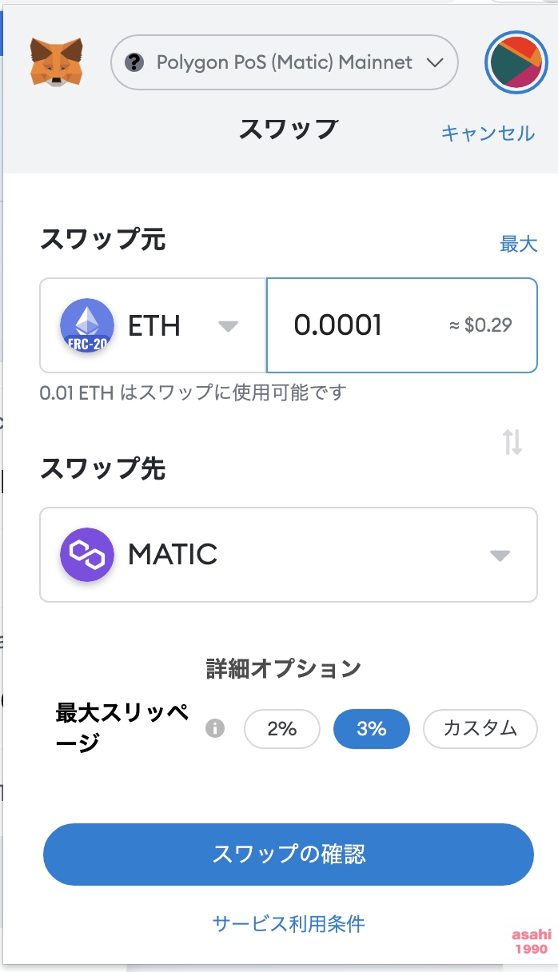The image size is (558, 972).
Task: Click 最大 to use max amount
Action: coord(519,244)
